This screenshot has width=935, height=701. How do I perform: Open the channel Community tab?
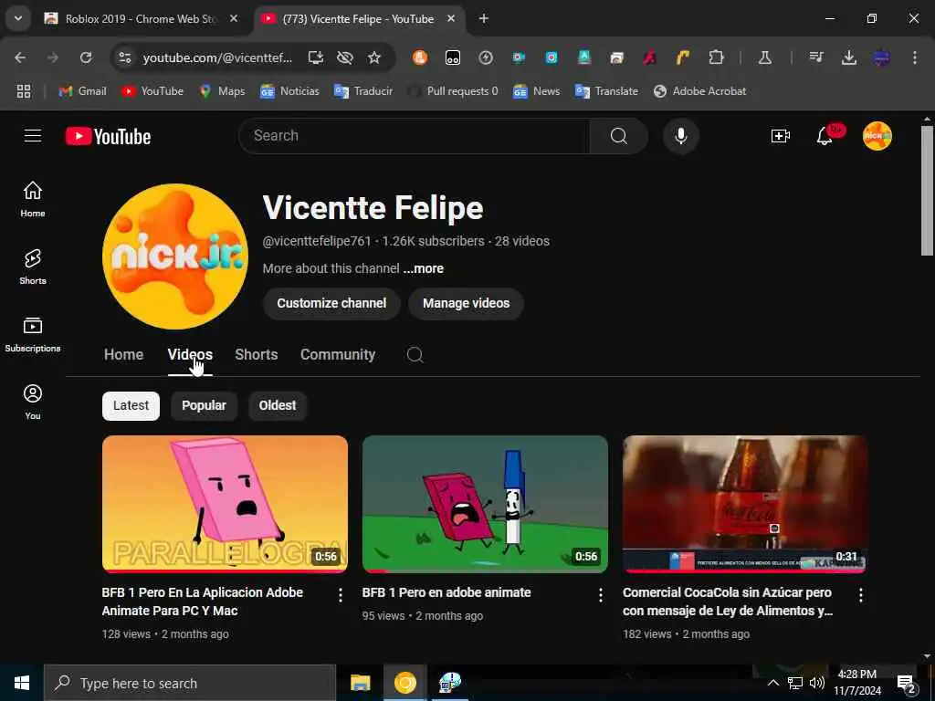click(x=338, y=355)
